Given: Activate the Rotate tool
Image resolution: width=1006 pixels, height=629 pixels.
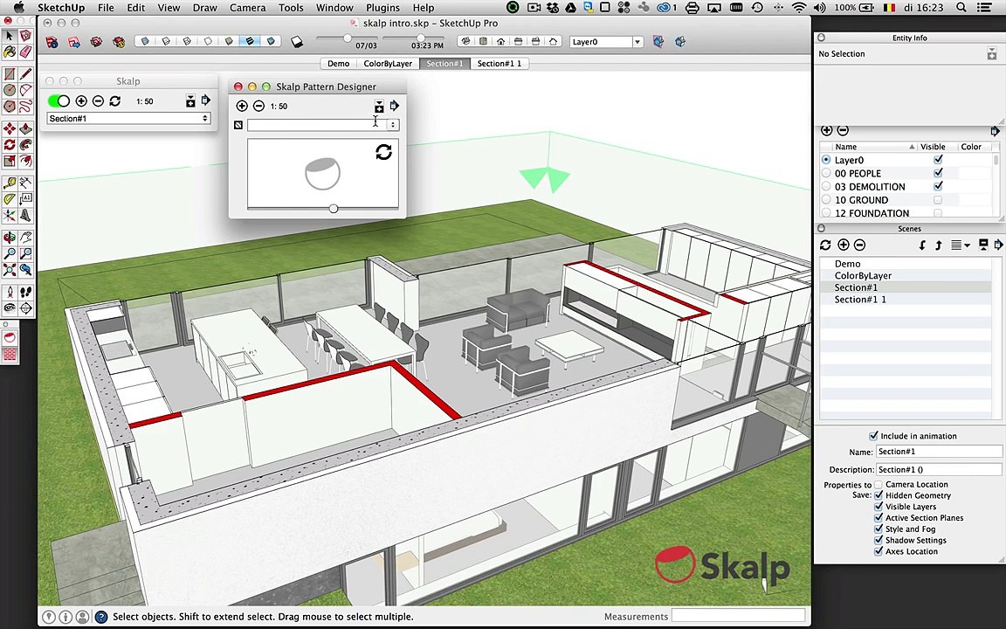Looking at the screenshot, I should (9, 145).
